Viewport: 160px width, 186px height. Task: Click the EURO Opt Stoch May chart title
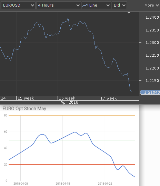(x=24, y=109)
